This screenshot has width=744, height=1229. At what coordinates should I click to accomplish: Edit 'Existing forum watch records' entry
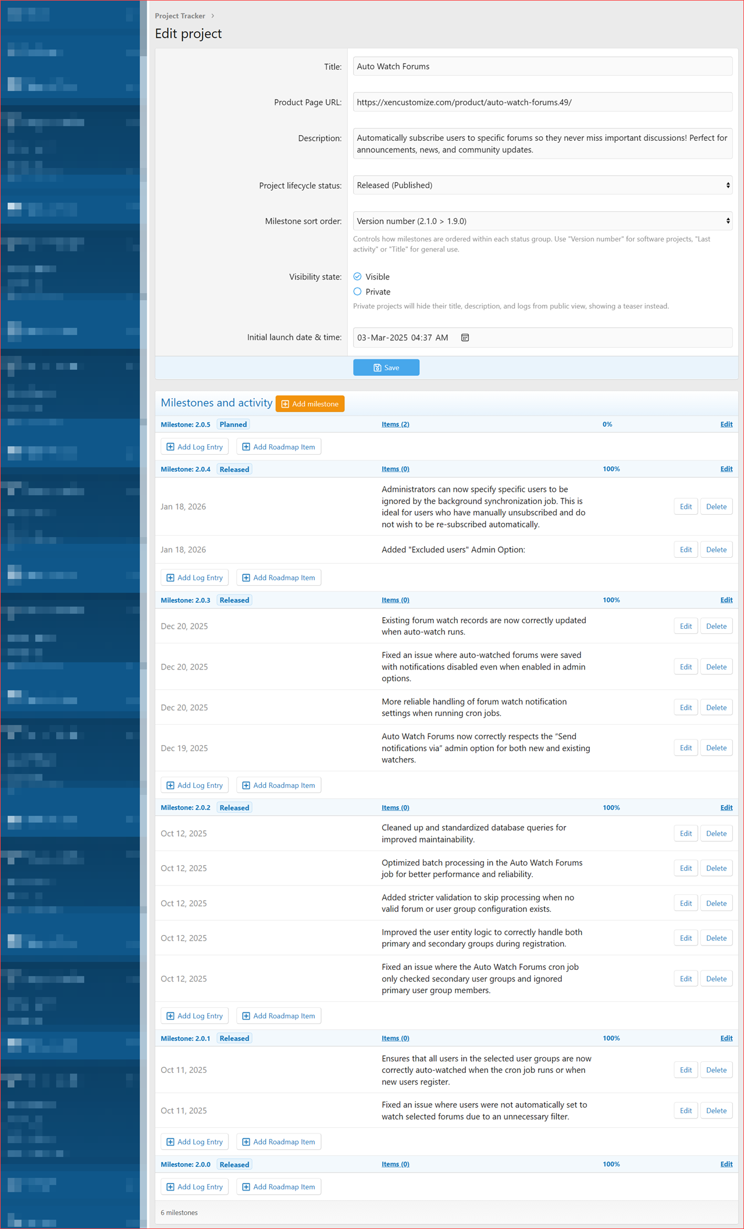click(686, 626)
